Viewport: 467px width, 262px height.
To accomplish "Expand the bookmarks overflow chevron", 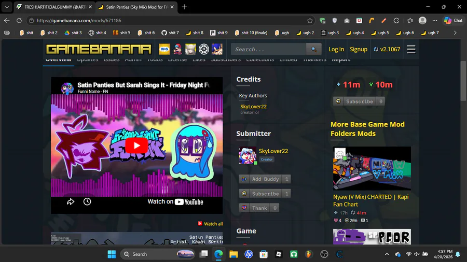I will pyautogui.click(x=455, y=33).
